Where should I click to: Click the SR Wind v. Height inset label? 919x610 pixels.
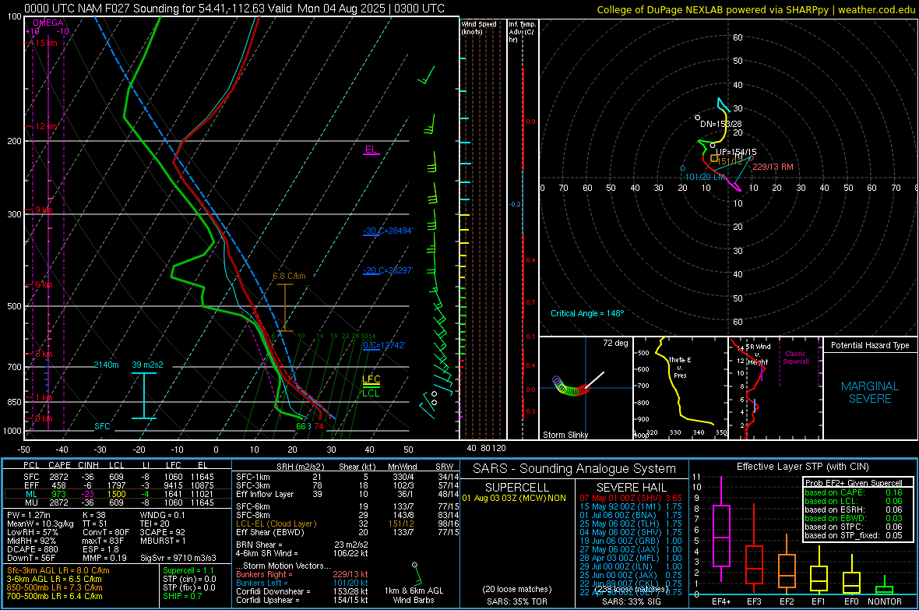pos(758,354)
